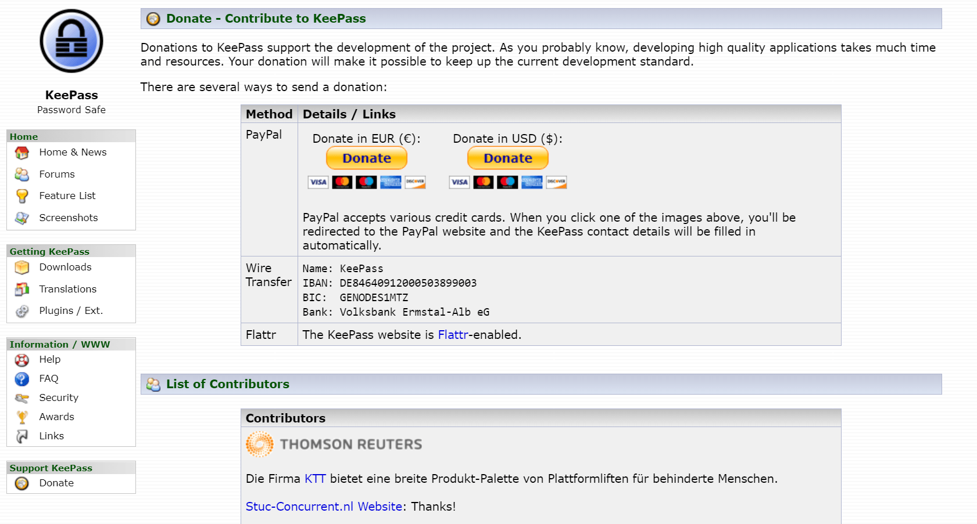Open Screenshots via its magnifier icon
Viewport: 977px width, 524px height.
22,218
